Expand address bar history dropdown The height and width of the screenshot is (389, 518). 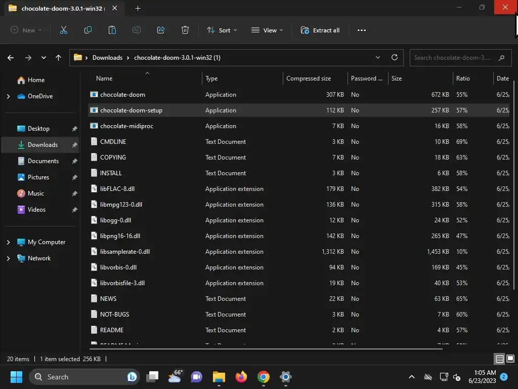click(377, 57)
